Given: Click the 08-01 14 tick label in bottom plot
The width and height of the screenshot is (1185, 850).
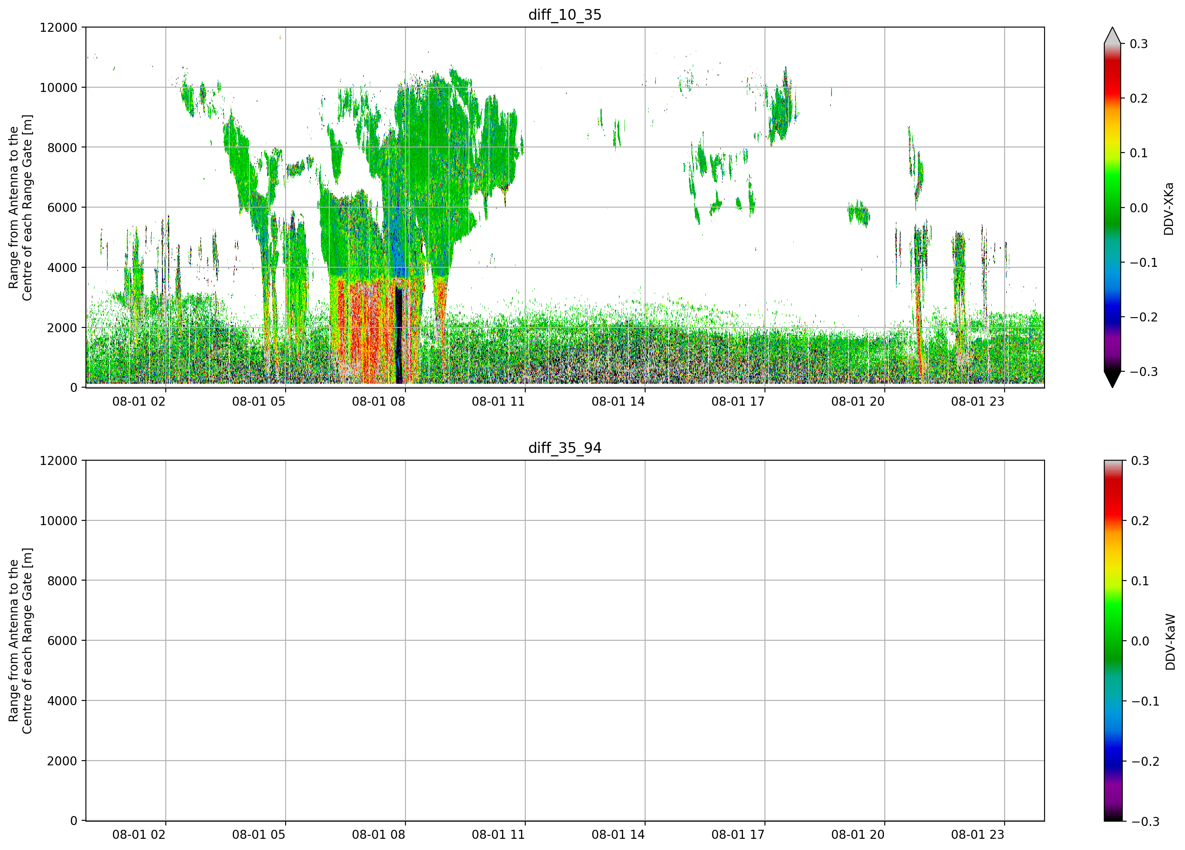Looking at the screenshot, I should click(618, 835).
